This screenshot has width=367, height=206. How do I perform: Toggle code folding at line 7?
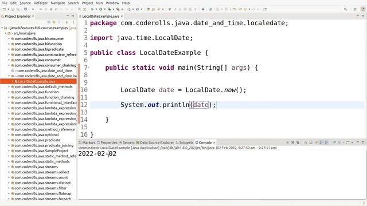(89, 68)
